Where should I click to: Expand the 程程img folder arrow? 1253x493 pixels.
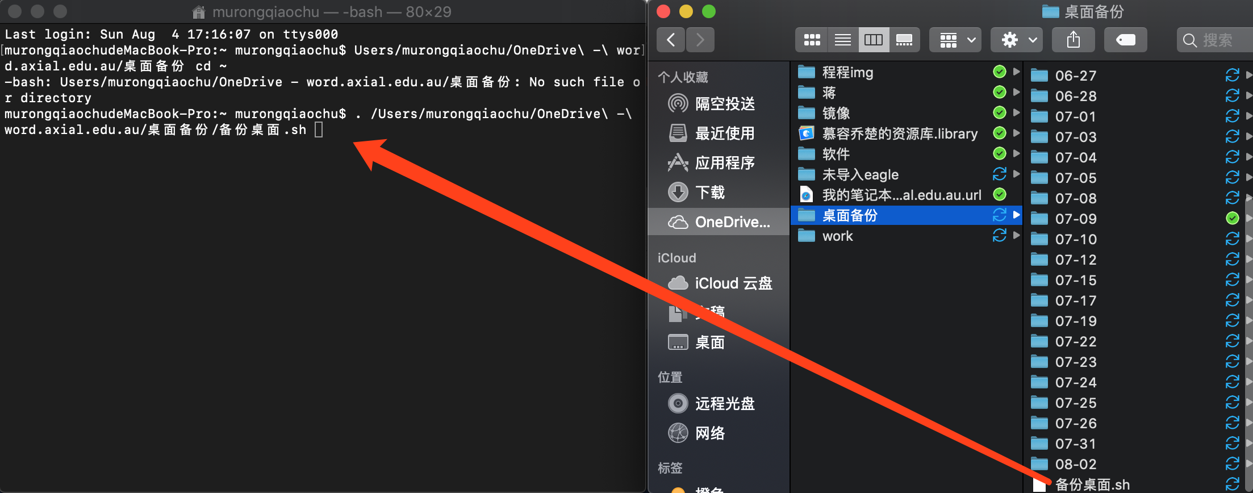[1016, 72]
